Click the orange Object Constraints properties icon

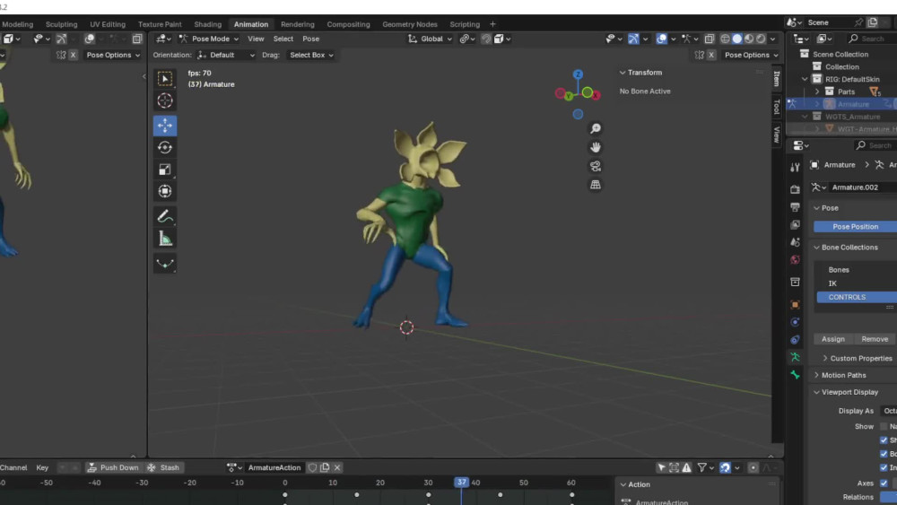click(x=795, y=304)
